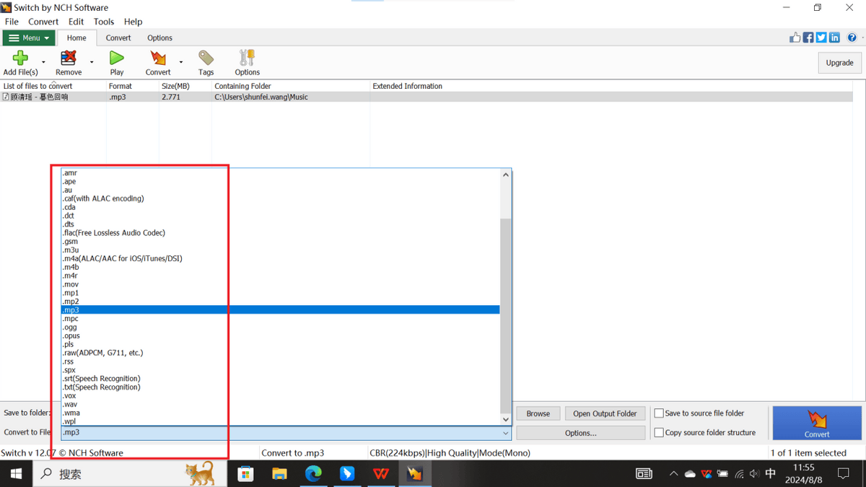This screenshot has height=487, width=866.
Task: Click the thumbs-up like icon
Action: pos(795,38)
